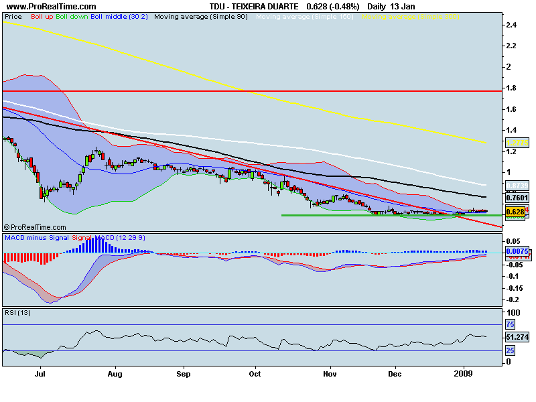Screen dimensions: 536x402
Task: Click the Price panel label
Action: (x=13, y=17)
